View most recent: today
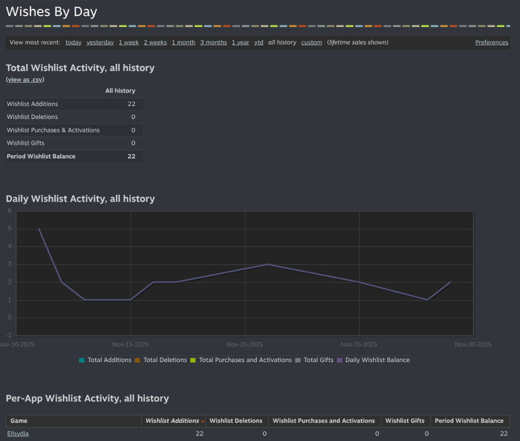520x441 pixels. click(73, 43)
